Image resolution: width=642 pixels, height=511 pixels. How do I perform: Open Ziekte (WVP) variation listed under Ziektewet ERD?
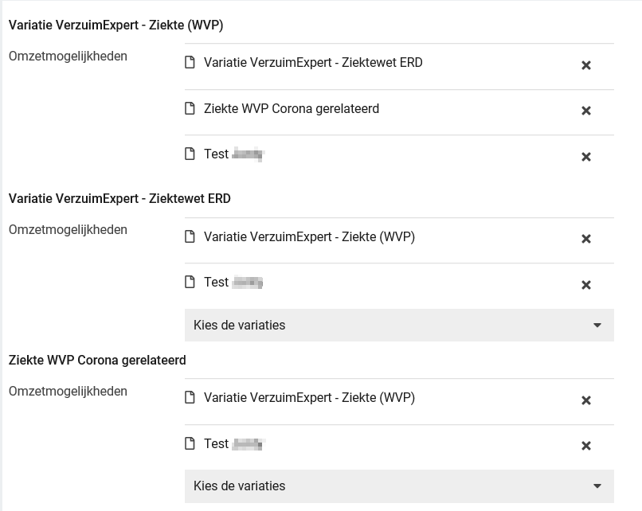click(x=309, y=236)
